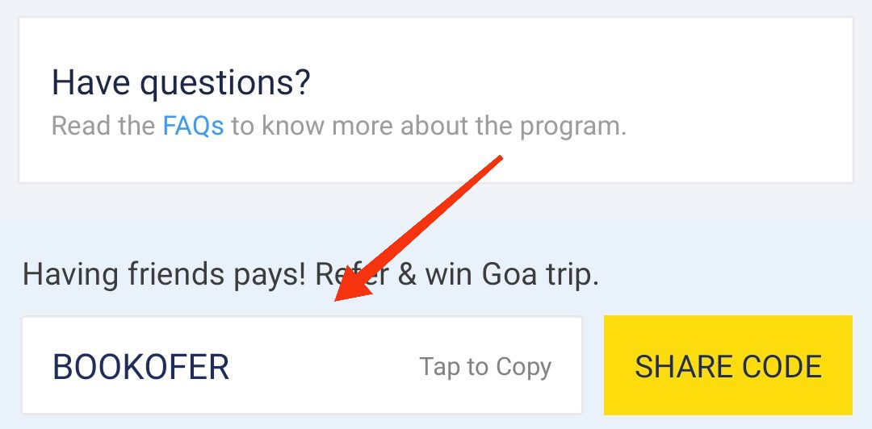Click the BOOKOFER referral code text

[140, 367]
